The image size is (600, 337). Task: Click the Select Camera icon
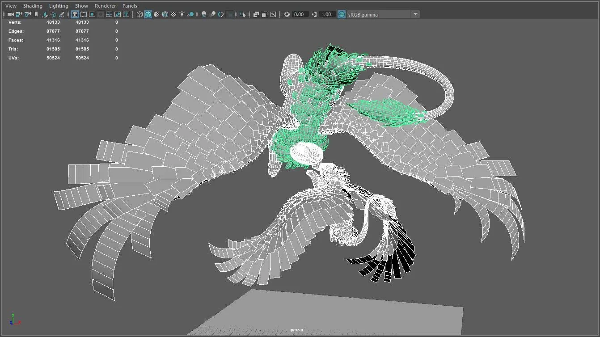coord(10,14)
